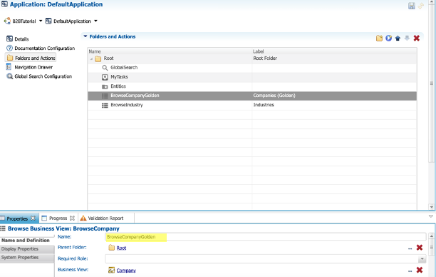Screen dimensions: 436x277
Task: Open DefaultApplication dropdown arrow
Action: 95,21
